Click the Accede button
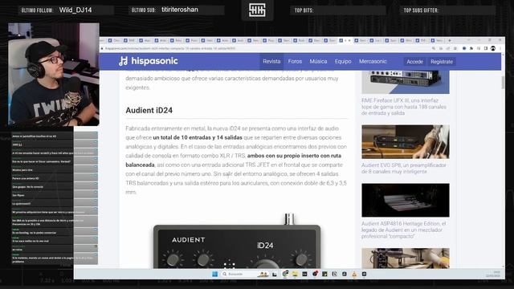Image resolution: width=514 pixels, height=289 pixels. 414,62
